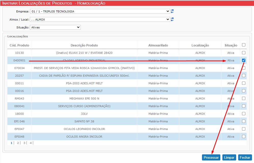Image resolution: width=254 pixels, height=163 pixels.
Task: Go to page 4 of results
Action: point(31,143)
